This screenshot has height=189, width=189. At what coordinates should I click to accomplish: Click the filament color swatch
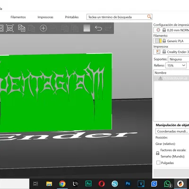[x=158, y=41]
